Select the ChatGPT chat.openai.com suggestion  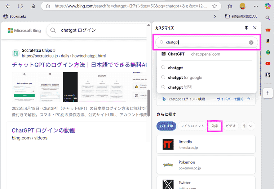tap(207, 54)
